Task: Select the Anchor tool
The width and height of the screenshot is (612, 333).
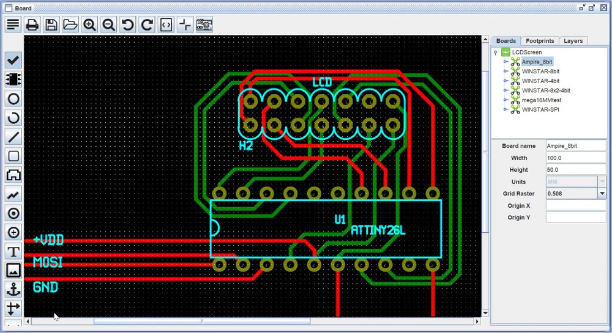Action: (13, 290)
